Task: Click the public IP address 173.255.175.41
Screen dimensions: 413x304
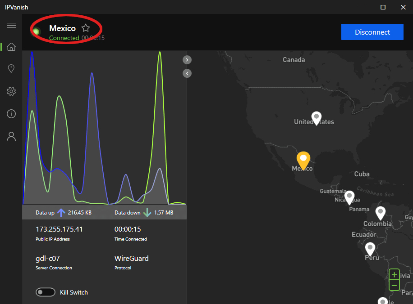Action: [x=59, y=229]
